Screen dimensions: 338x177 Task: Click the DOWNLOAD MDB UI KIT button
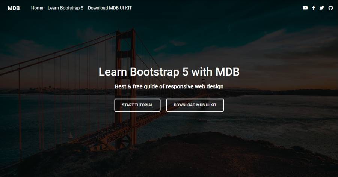click(x=195, y=105)
